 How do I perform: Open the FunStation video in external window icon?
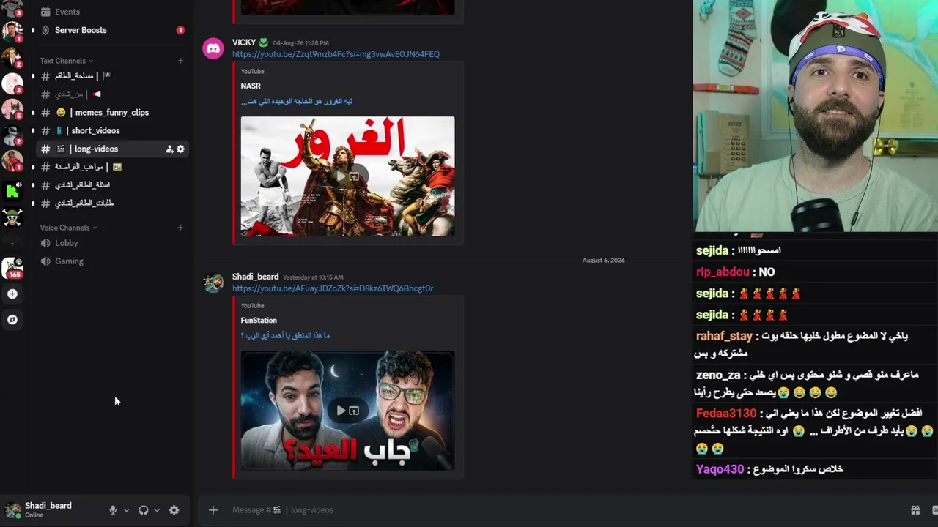click(x=354, y=411)
